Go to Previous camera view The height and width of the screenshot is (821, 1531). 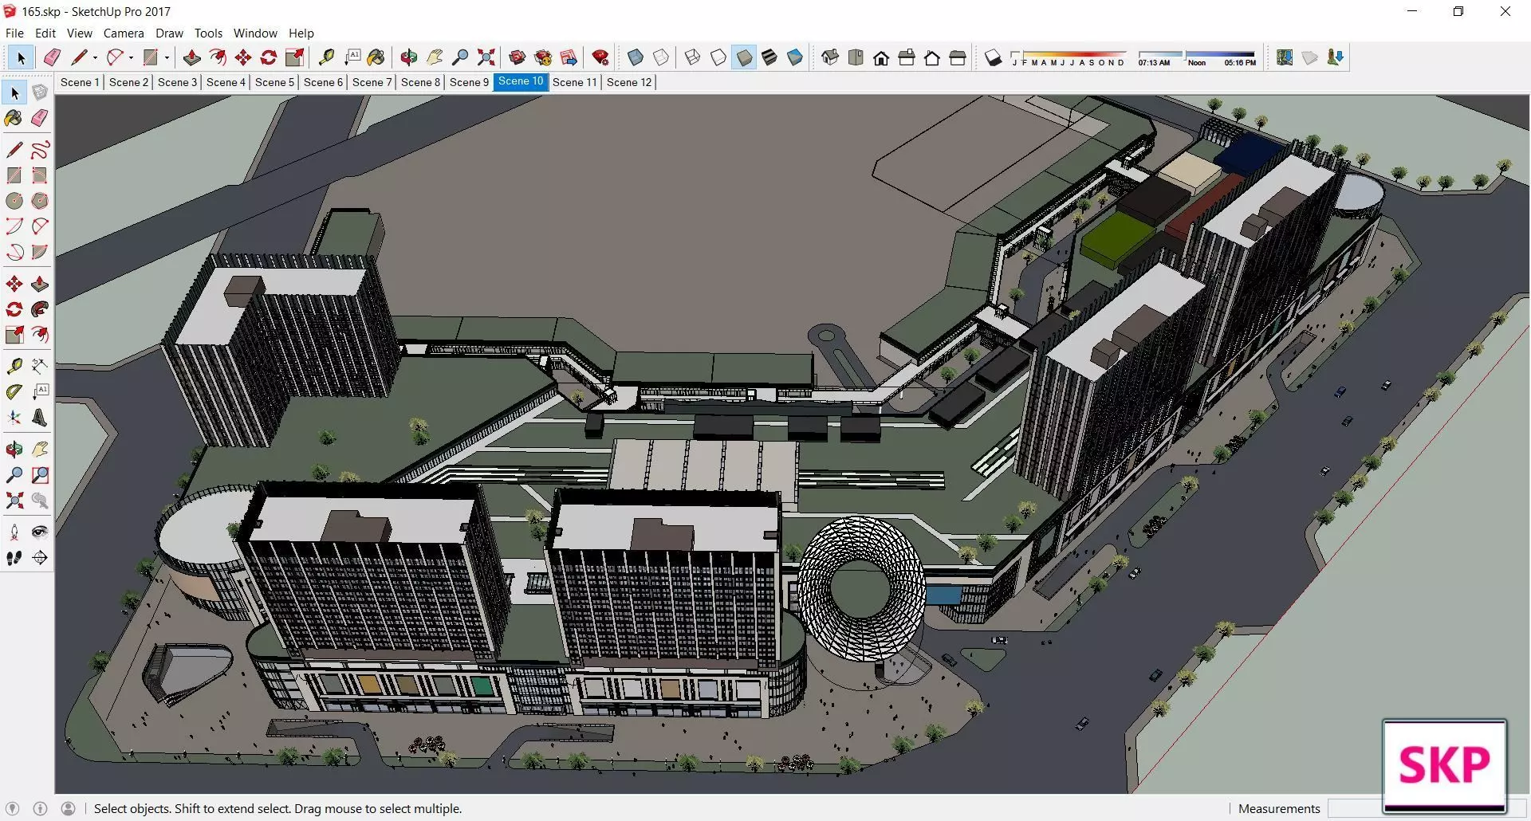tap(40, 501)
